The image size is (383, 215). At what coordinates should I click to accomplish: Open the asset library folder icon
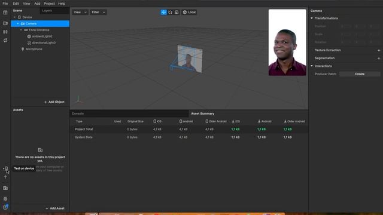click(x=5, y=188)
